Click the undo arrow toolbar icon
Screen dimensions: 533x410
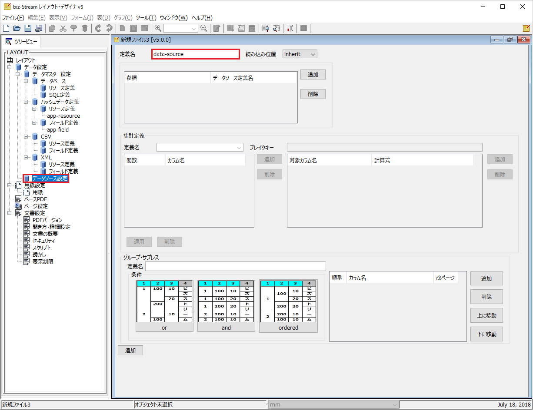pyautogui.click(x=98, y=28)
